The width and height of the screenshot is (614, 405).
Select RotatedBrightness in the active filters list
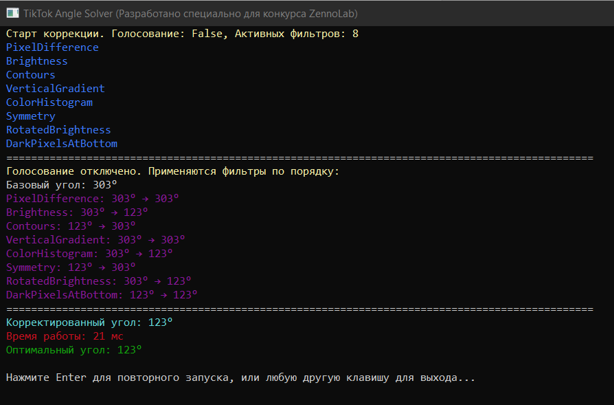pyautogui.click(x=58, y=130)
